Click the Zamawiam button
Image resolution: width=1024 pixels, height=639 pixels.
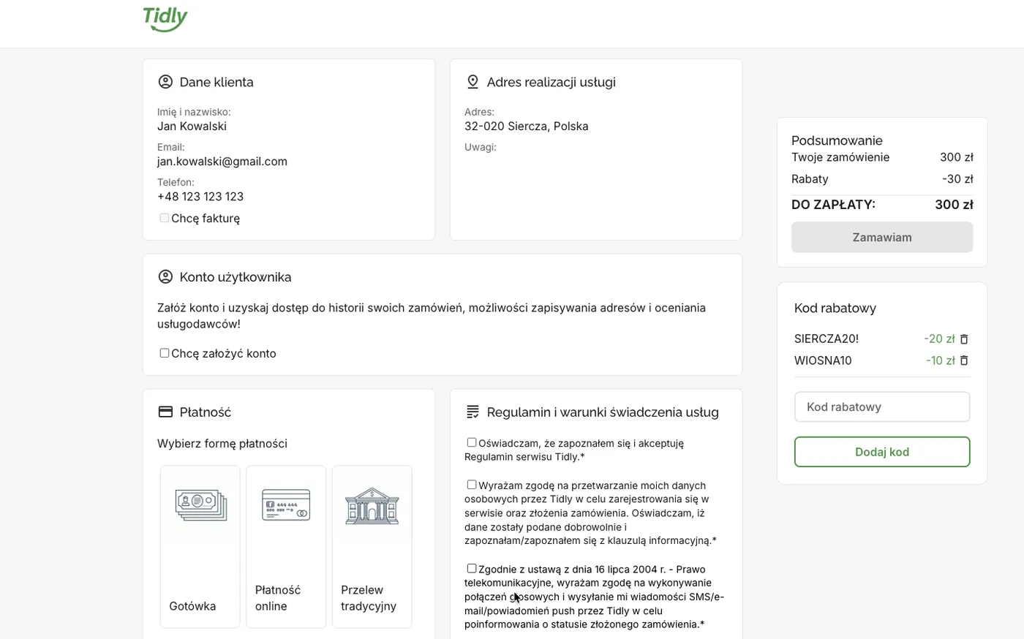(x=882, y=238)
